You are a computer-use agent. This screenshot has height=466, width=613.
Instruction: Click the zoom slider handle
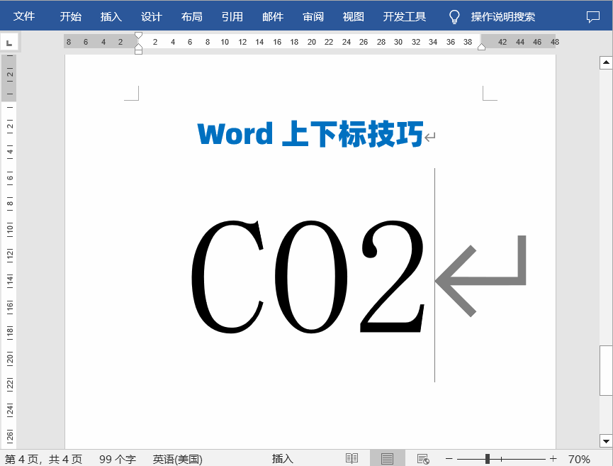pyautogui.click(x=488, y=457)
